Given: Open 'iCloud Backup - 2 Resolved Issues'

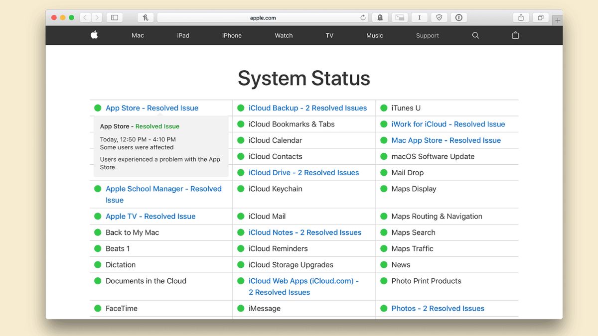Looking at the screenshot, I should click(x=307, y=108).
